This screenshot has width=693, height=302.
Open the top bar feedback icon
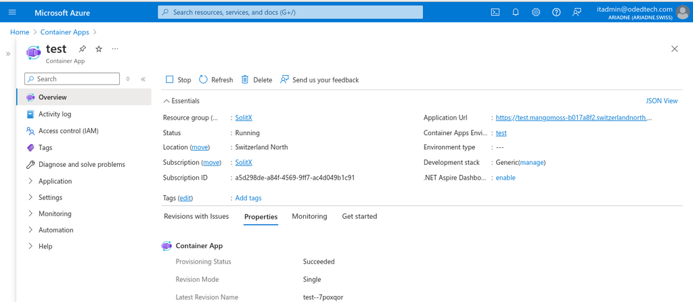[x=577, y=12]
